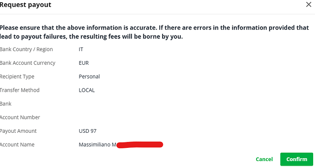315x167 pixels.
Task: Select the EUR currency value
Action: click(x=84, y=63)
